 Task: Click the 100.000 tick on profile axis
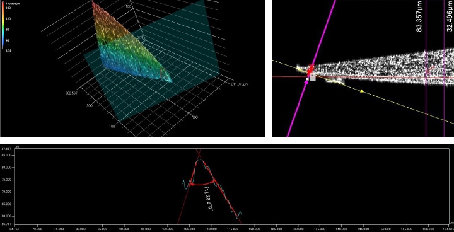tap(168, 228)
